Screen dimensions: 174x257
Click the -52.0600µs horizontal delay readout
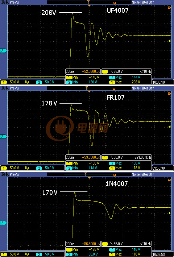pos(91,71)
